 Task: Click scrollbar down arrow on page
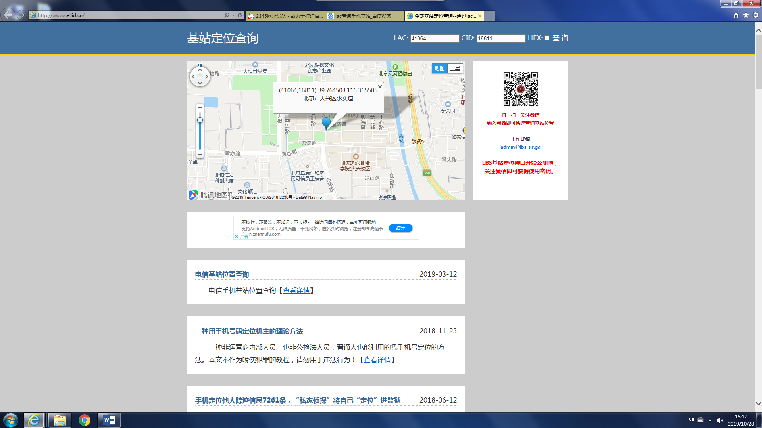pos(758,404)
